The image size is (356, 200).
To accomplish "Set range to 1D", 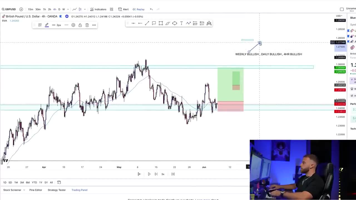I will (5, 182).
